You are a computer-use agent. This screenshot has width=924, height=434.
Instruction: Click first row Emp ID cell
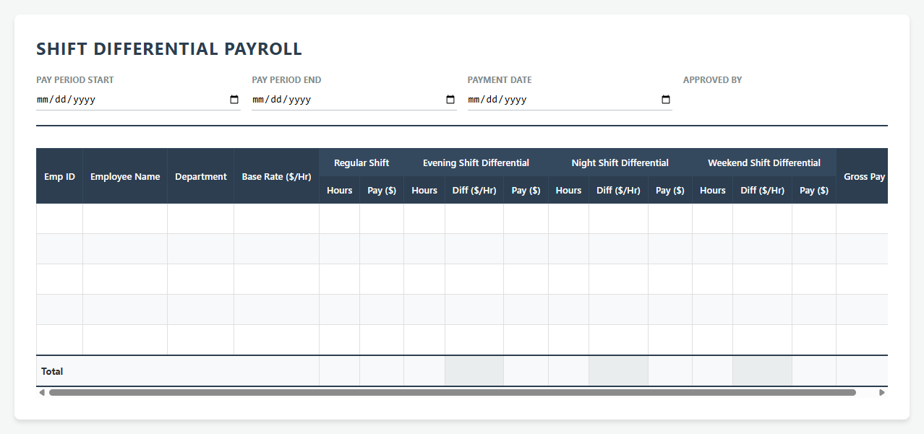(x=59, y=219)
